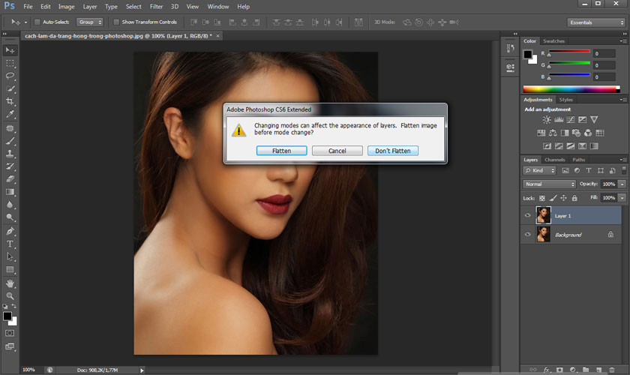Check Show Transform Controls
Image resolution: width=630 pixels, height=375 pixels.
[116, 22]
